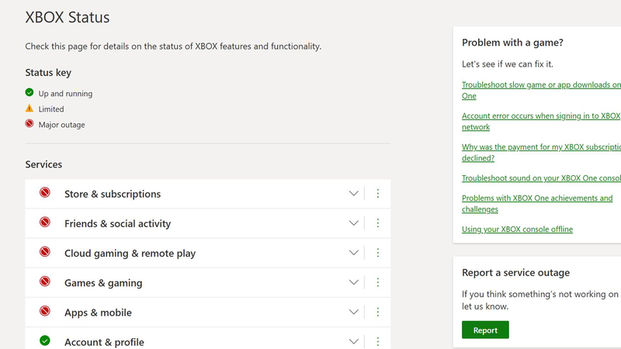
Task: Open more options for Games & gaming
Action: coord(378,282)
